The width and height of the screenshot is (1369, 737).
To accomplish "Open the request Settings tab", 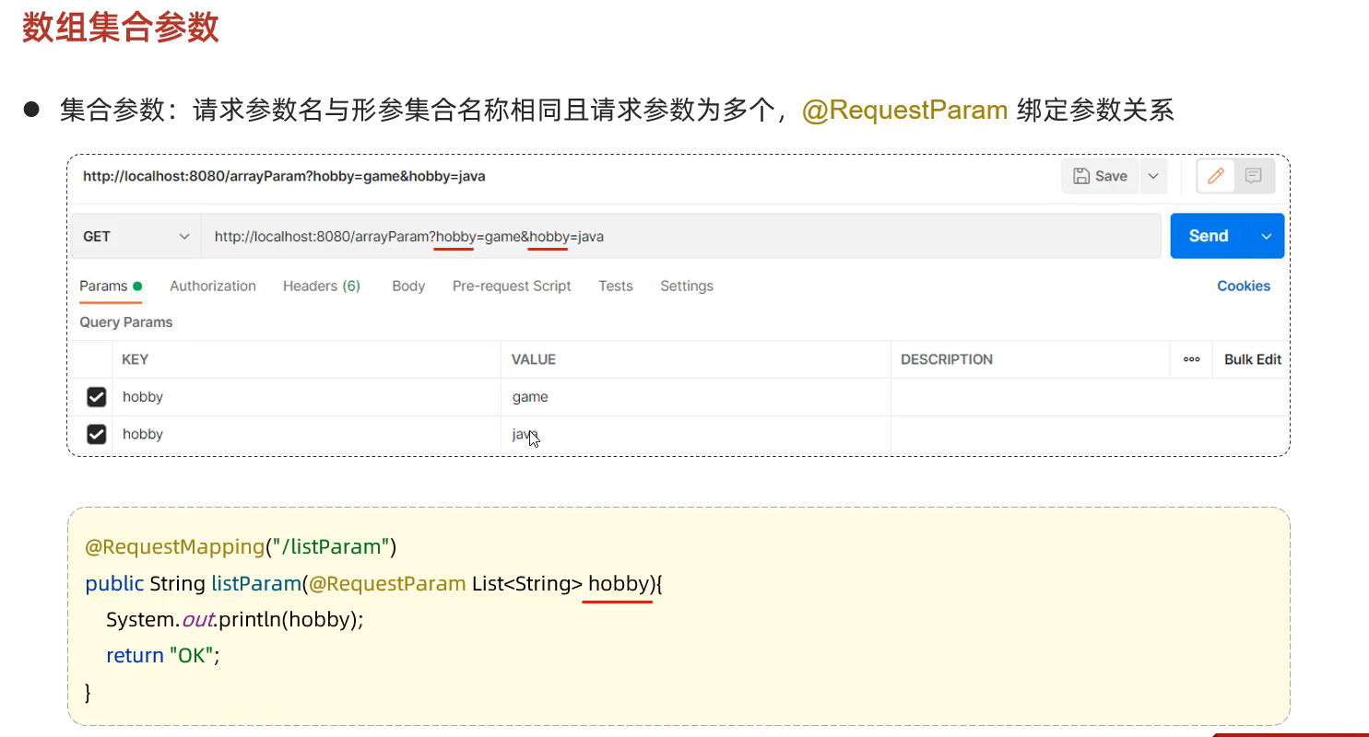I will pos(687,287).
